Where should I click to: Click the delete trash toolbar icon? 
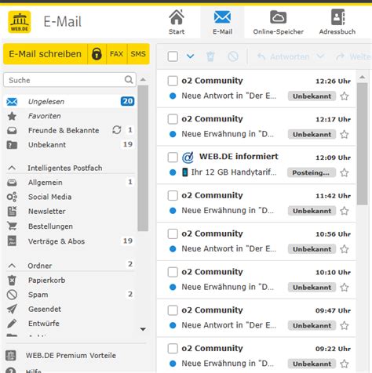210,56
